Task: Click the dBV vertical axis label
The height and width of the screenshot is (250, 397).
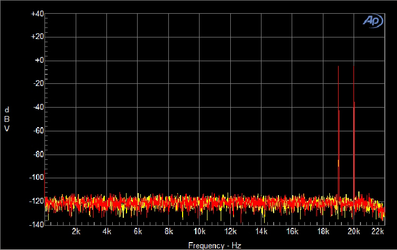Action: (x=7, y=119)
